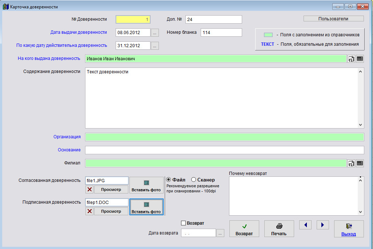Viewport: 373px width, 249px height.
Task: Open directory icon beside Филиал field
Action: [x=351, y=163]
